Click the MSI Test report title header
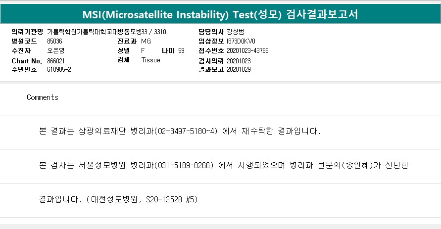This screenshot has width=441, height=229. click(220, 15)
